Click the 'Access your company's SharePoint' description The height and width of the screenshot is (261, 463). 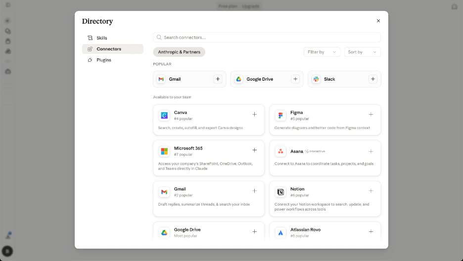point(205,166)
